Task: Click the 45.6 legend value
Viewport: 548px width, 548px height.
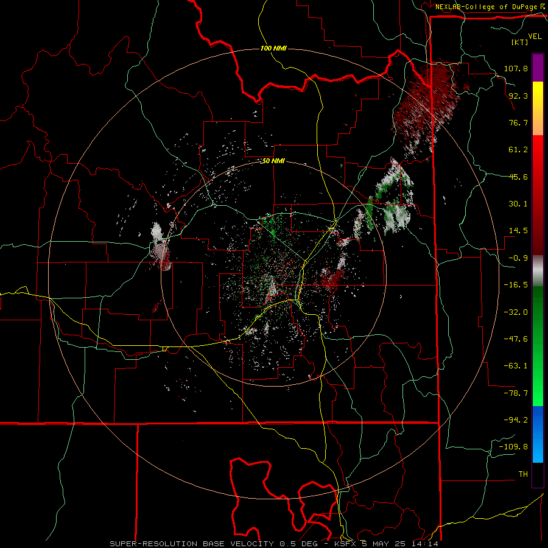Action: coord(518,177)
